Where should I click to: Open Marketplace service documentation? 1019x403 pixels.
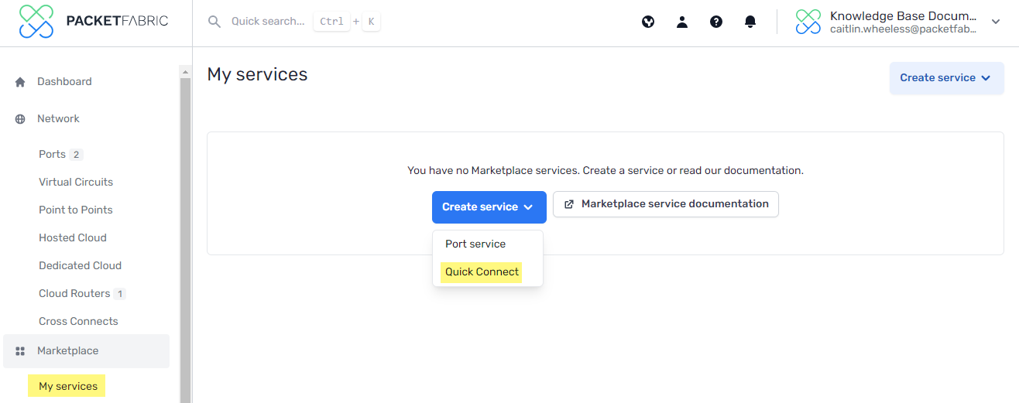coord(666,204)
